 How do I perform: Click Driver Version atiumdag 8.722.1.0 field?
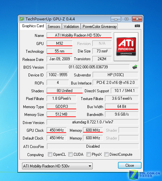coord(92,122)
